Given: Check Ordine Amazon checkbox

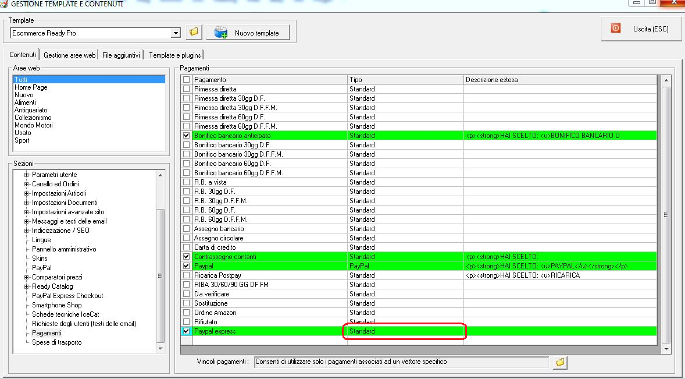Looking at the screenshot, I should (x=187, y=313).
